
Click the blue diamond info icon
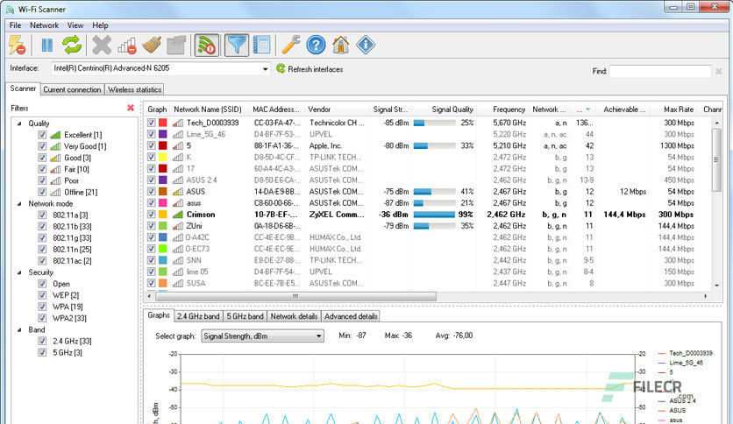(366, 46)
